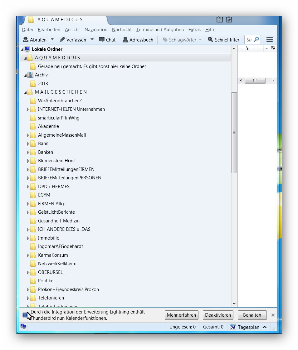Toggle the Schnellfilter bar
The width and height of the screenshot is (298, 350).
click(x=223, y=40)
